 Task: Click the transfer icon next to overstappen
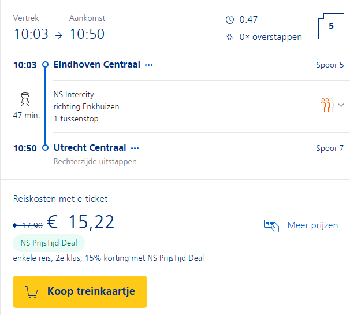[x=229, y=37]
